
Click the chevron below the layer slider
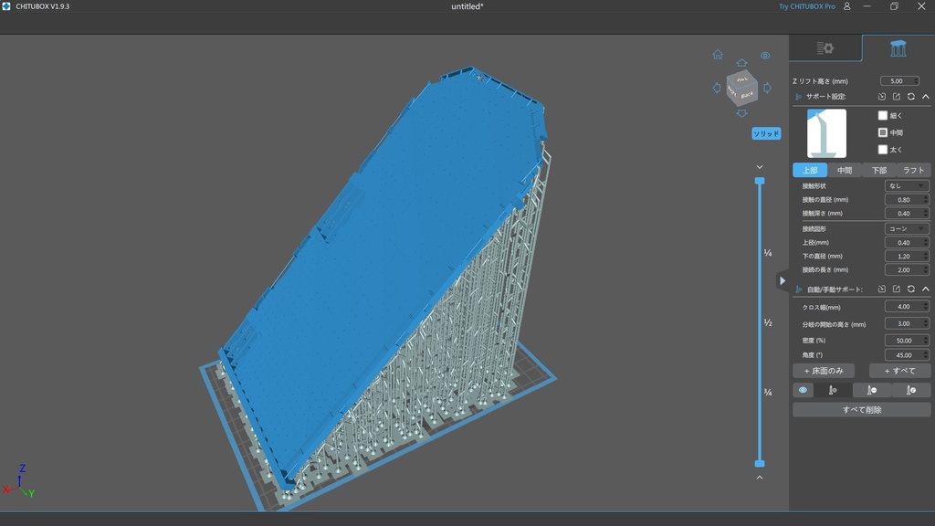click(x=760, y=478)
